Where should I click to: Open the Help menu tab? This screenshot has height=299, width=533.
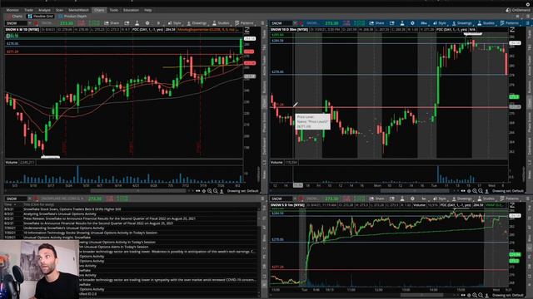(x=148, y=10)
